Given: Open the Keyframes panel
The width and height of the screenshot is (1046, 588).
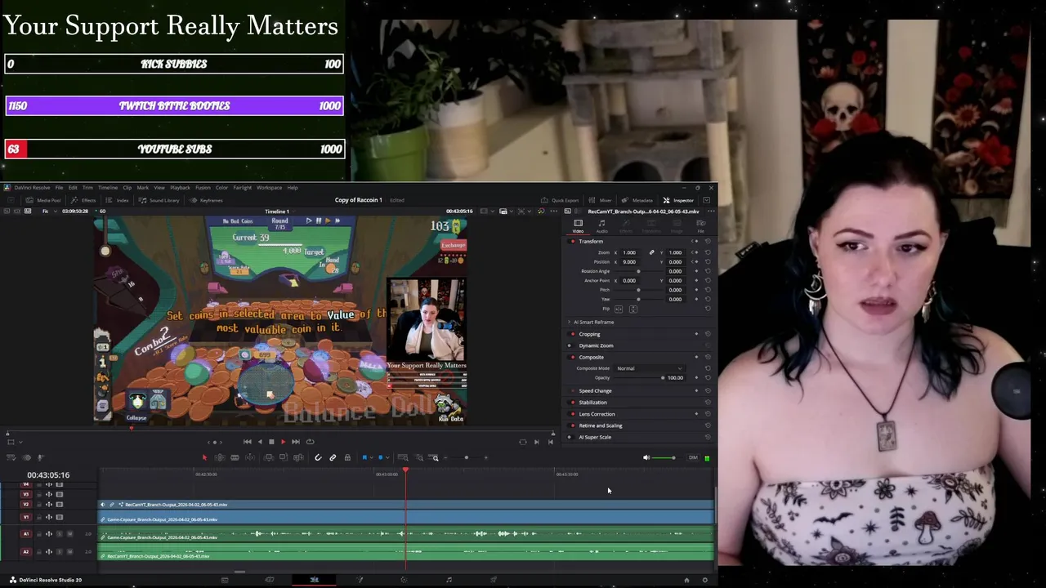Looking at the screenshot, I should point(207,200).
